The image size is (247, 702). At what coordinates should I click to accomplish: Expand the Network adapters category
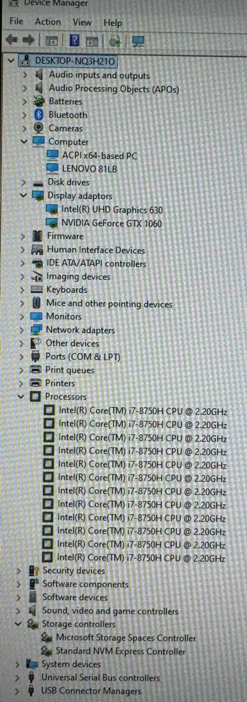point(22,330)
